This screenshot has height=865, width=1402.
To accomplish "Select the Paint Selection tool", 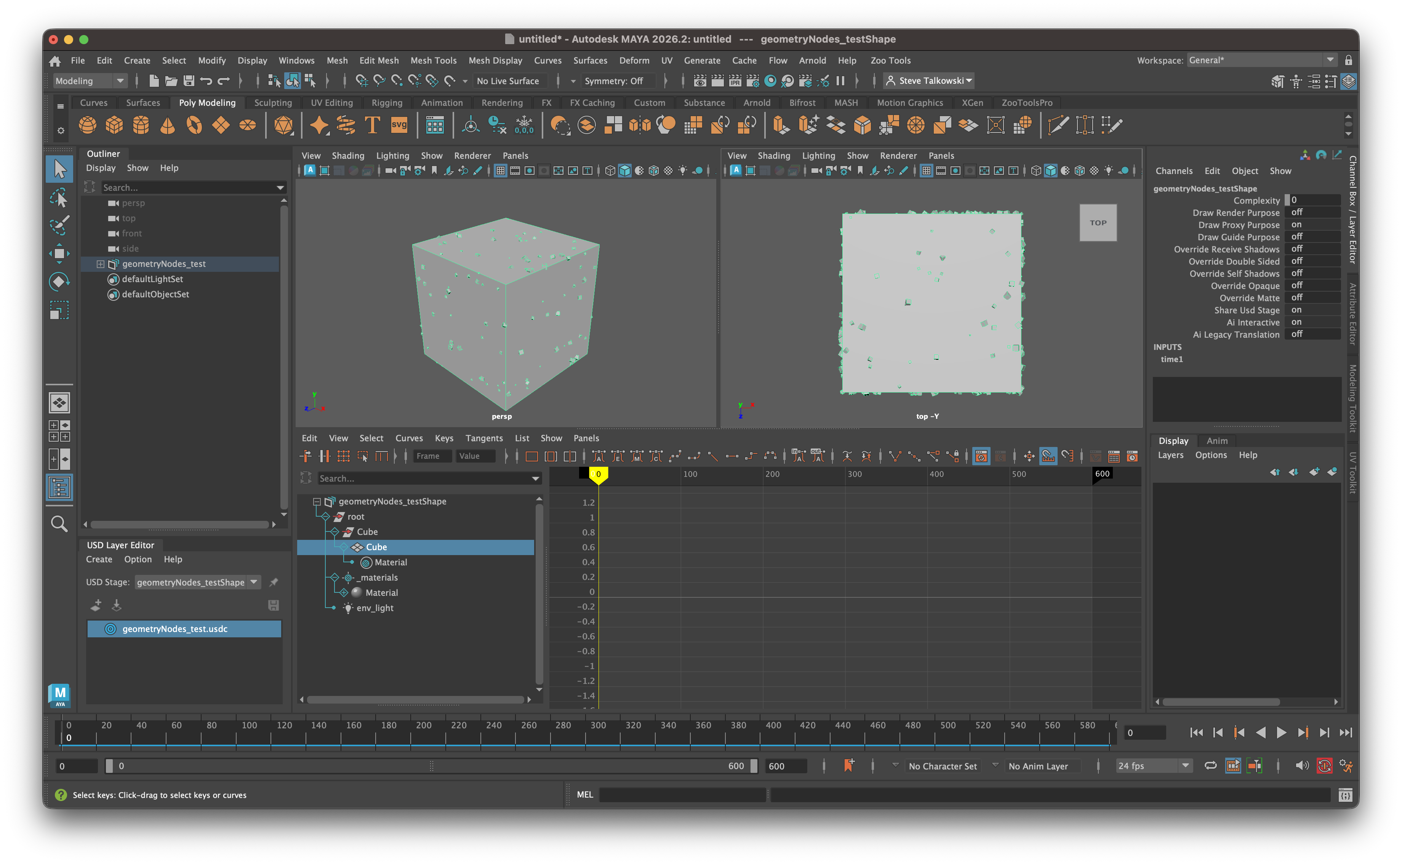I will [x=59, y=225].
